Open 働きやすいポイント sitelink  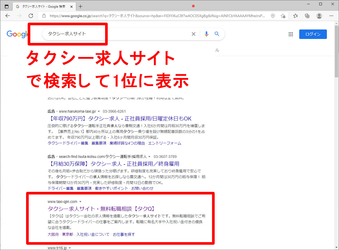click(111, 188)
